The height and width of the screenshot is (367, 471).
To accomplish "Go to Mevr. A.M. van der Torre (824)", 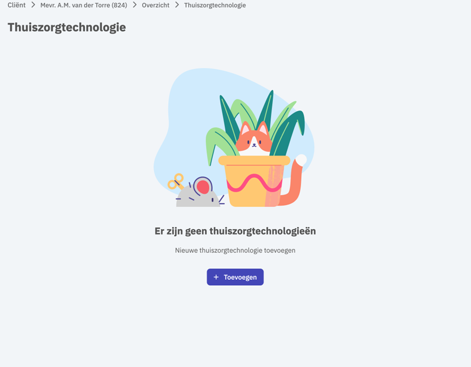I will [84, 5].
